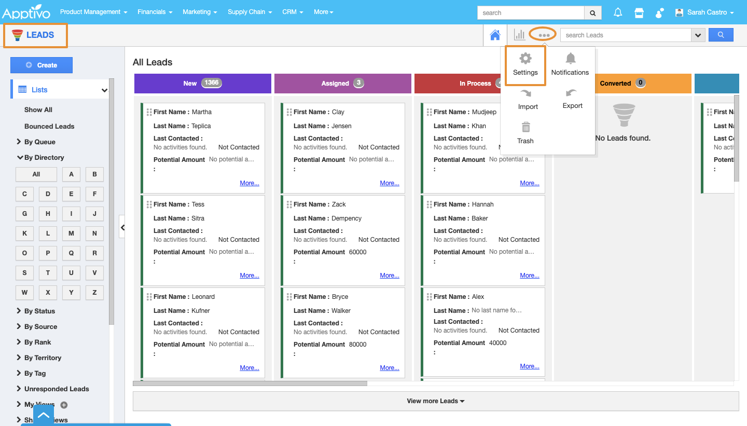Screen dimensions: 747x426
Task: Open More link on Martha's card
Action: [x=250, y=183]
